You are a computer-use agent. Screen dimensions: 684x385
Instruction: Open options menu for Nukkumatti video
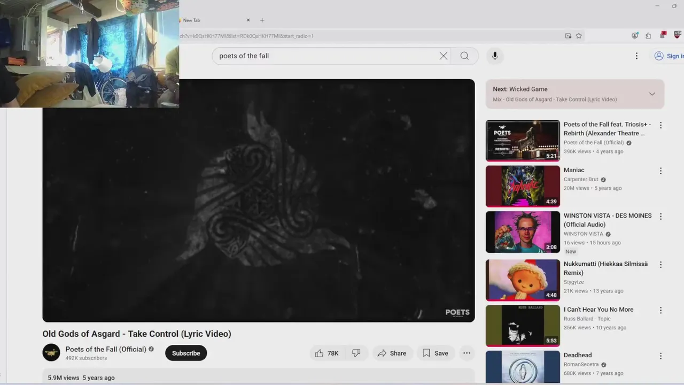(x=660, y=265)
